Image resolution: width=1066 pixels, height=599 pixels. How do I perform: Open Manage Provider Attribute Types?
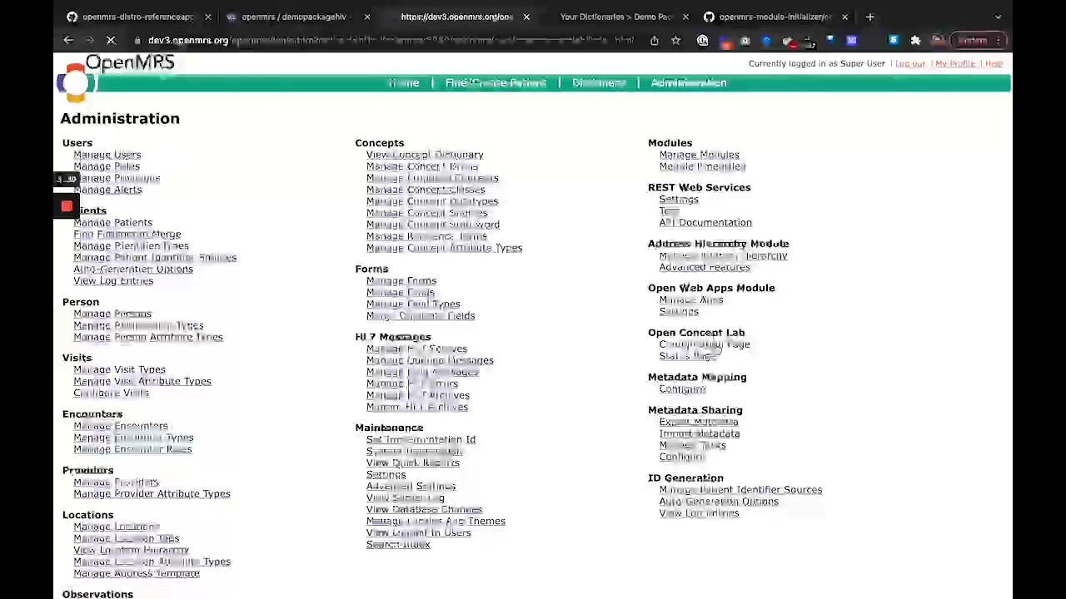click(152, 494)
